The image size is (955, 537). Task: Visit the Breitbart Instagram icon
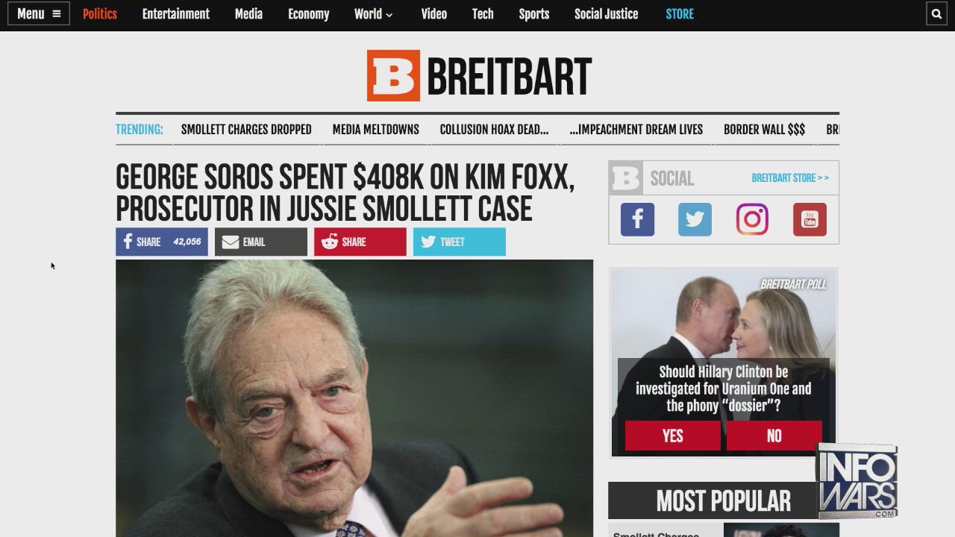coord(752,219)
